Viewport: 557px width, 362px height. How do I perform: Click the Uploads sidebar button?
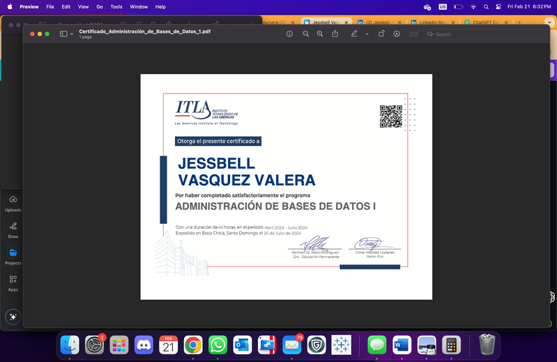[13, 204]
